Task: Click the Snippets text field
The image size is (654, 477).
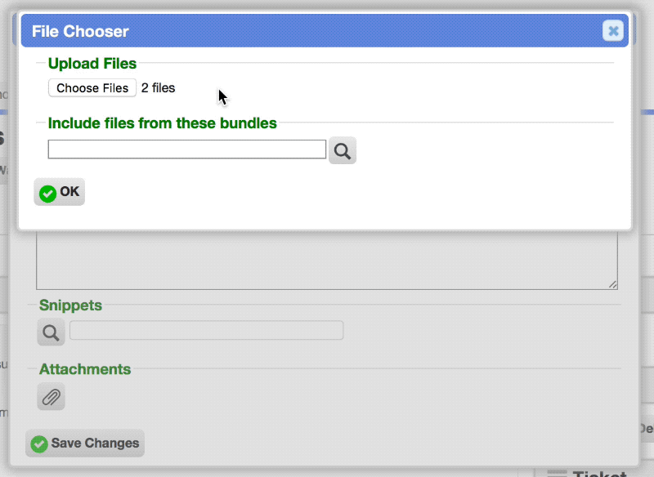Action: point(207,330)
